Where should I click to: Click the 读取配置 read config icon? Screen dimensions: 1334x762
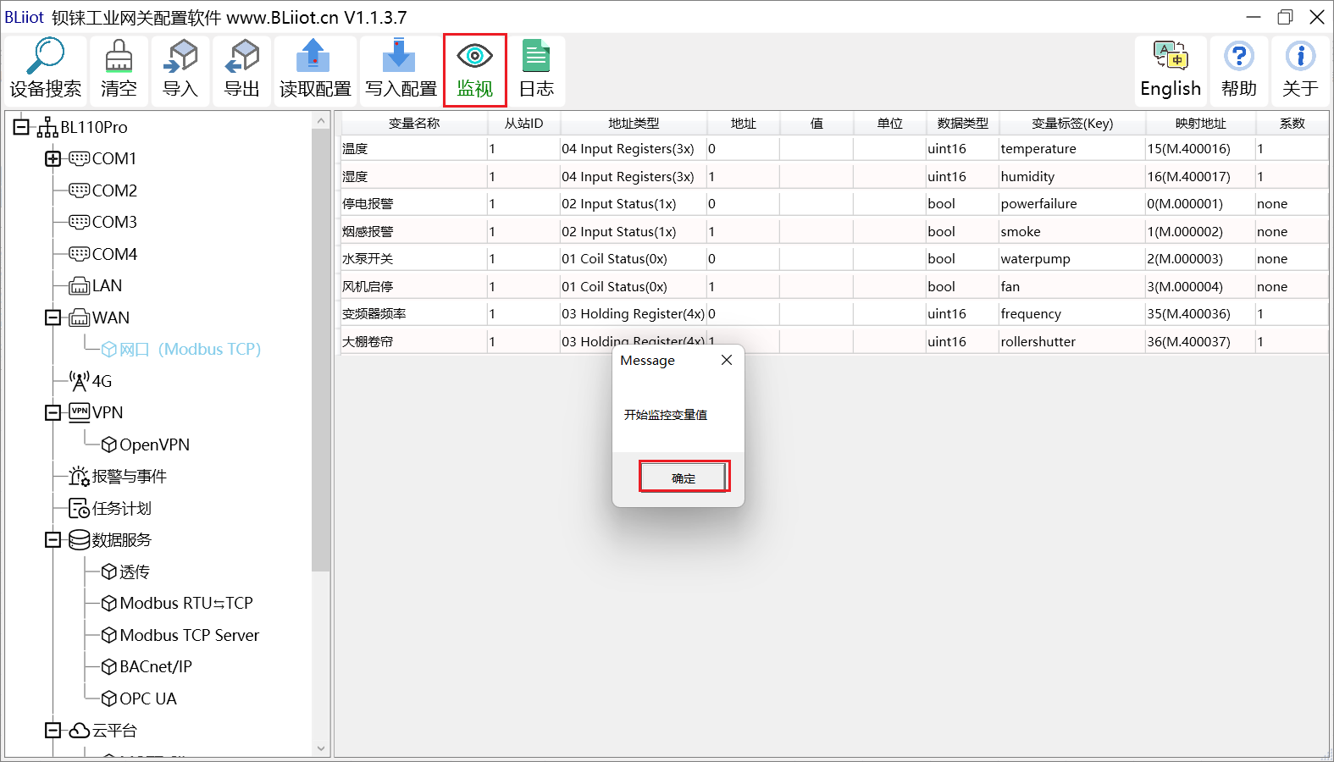click(313, 57)
